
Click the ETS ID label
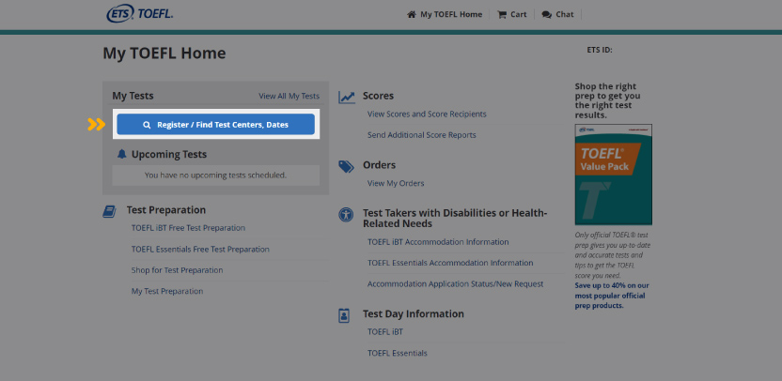coord(600,50)
